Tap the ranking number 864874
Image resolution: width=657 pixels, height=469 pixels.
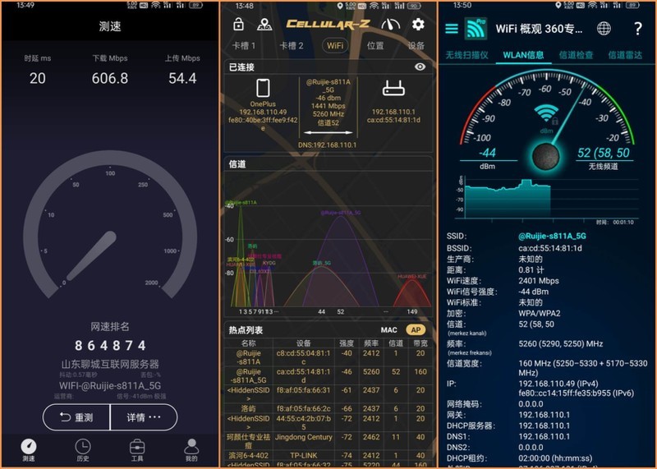click(110, 345)
